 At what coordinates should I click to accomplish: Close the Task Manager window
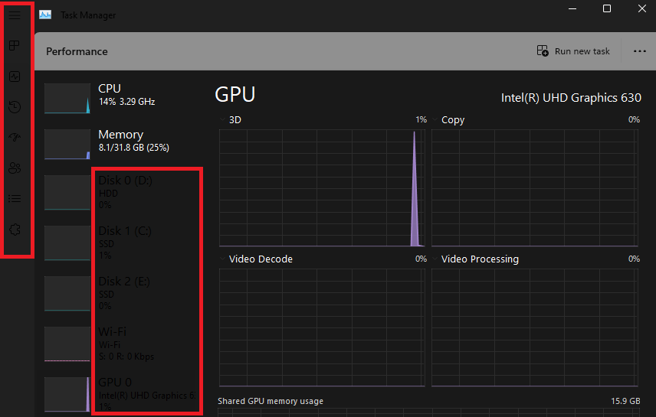click(641, 8)
